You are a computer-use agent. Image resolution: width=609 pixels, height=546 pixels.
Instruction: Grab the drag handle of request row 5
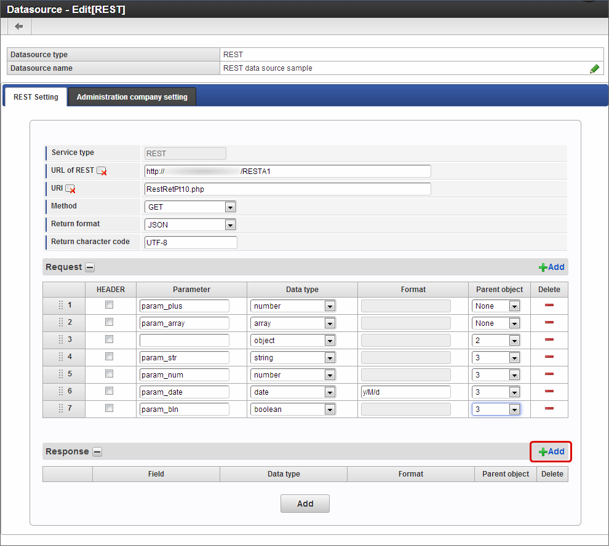[60, 374]
